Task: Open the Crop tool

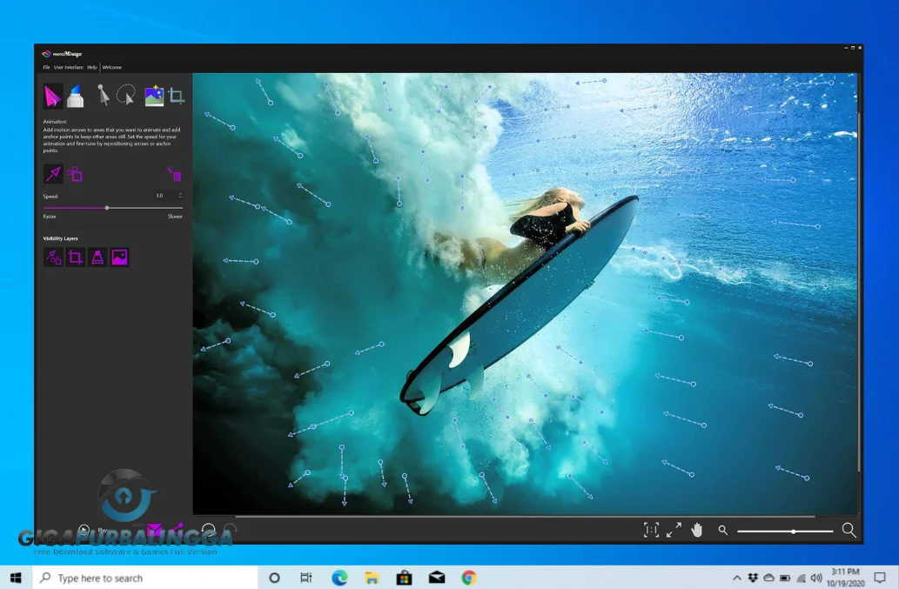Action: 177,96
